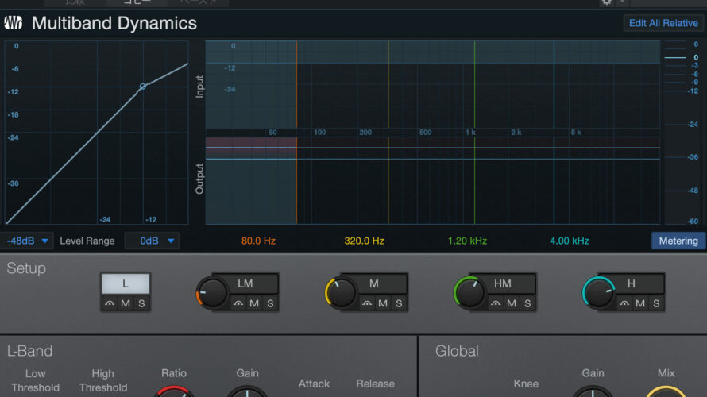Solo the H band
Image resolution: width=707 pixels, height=397 pixels.
[656, 304]
